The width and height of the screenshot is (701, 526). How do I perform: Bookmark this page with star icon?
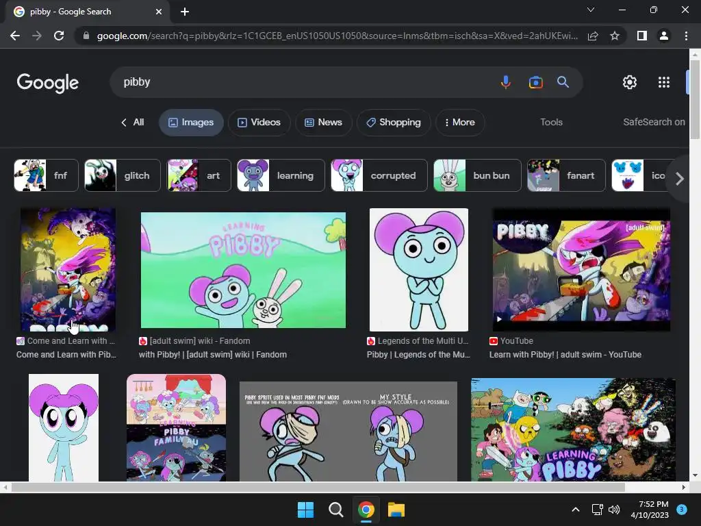point(615,36)
